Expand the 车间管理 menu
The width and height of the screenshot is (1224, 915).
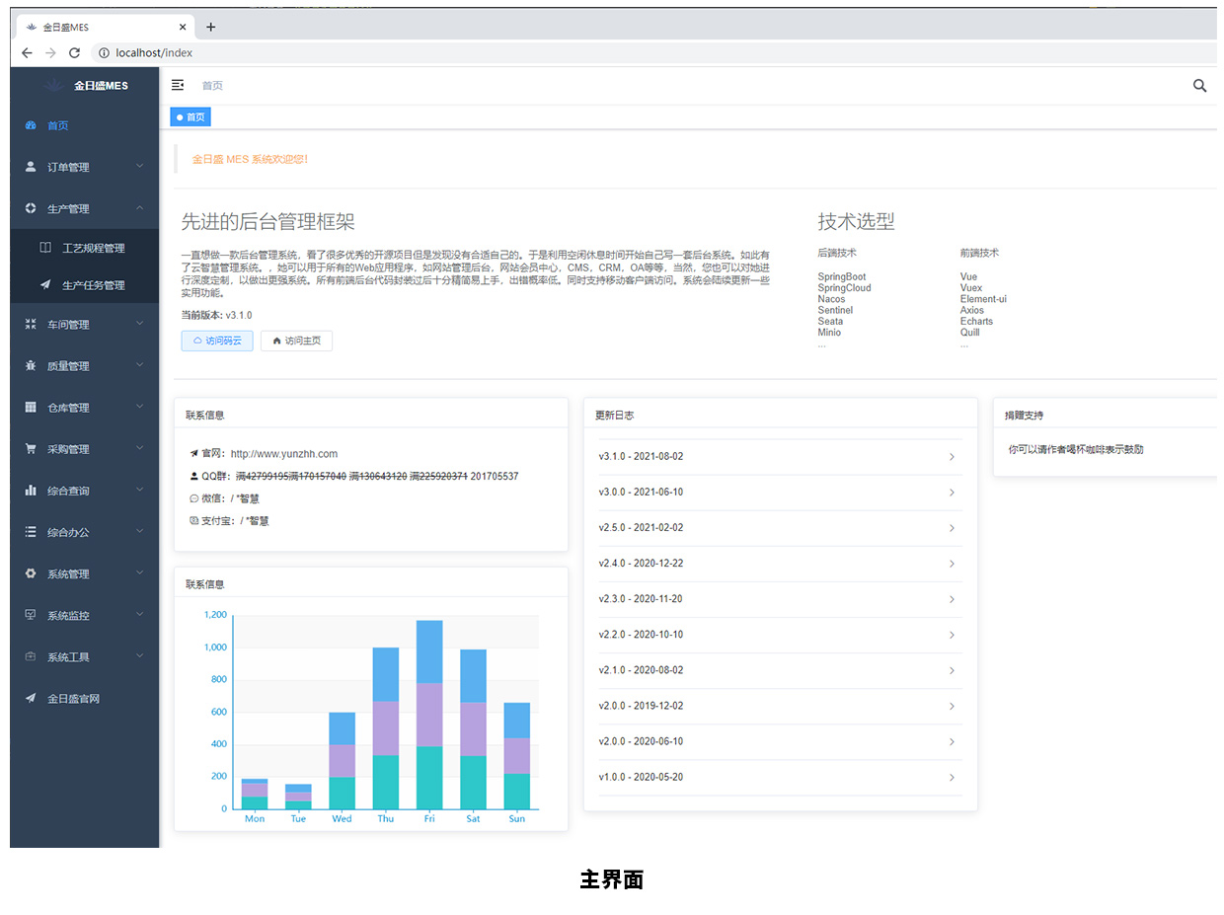pyautogui.click(x=84, y=325)
